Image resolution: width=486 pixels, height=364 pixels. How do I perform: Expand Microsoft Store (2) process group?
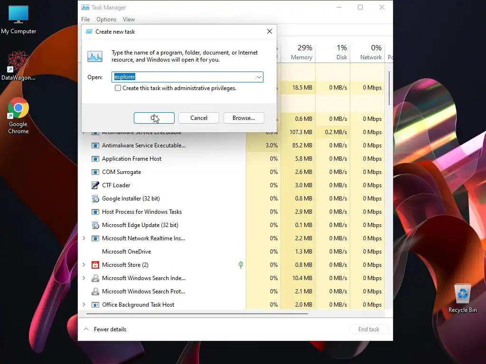(84, 264)
